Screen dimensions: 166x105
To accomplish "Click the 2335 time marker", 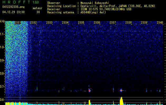I will [x=81, y=23].
